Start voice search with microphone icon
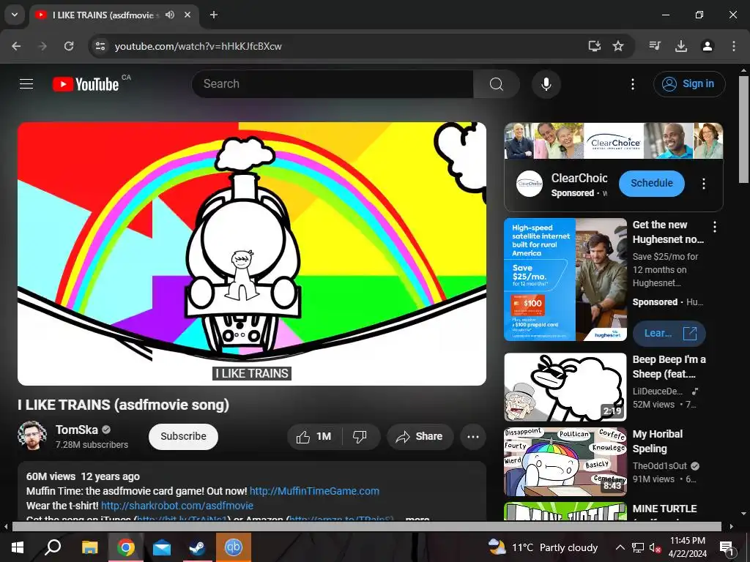 546,84
